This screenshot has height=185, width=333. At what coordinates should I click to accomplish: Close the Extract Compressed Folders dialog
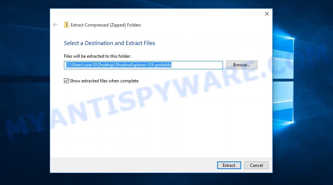tap(267, 14)
